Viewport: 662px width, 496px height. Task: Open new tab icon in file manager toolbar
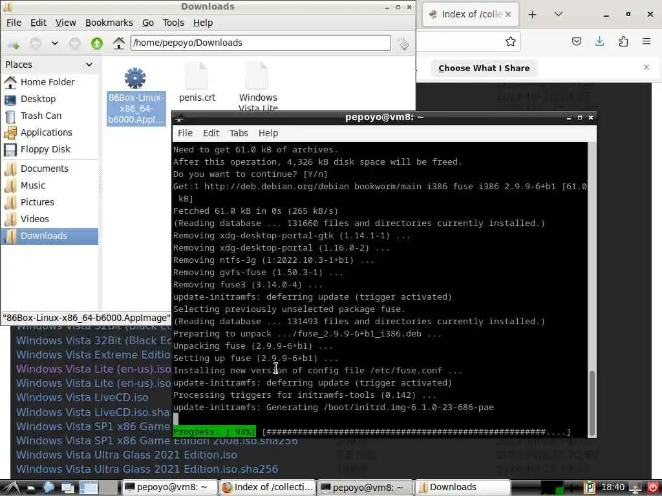[13, 44]
